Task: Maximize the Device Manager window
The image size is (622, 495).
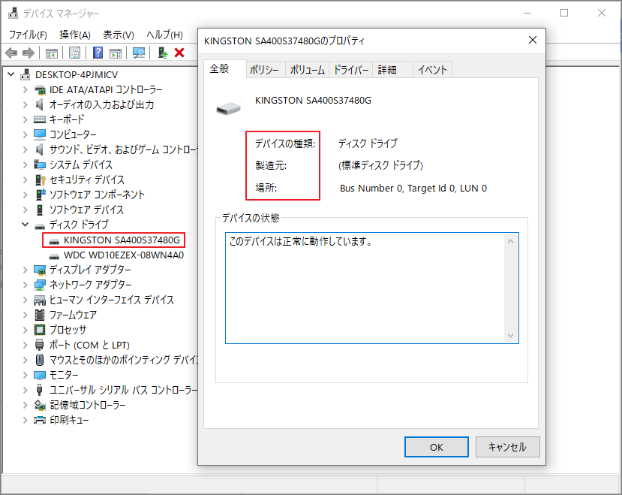Action: (564, 13)
